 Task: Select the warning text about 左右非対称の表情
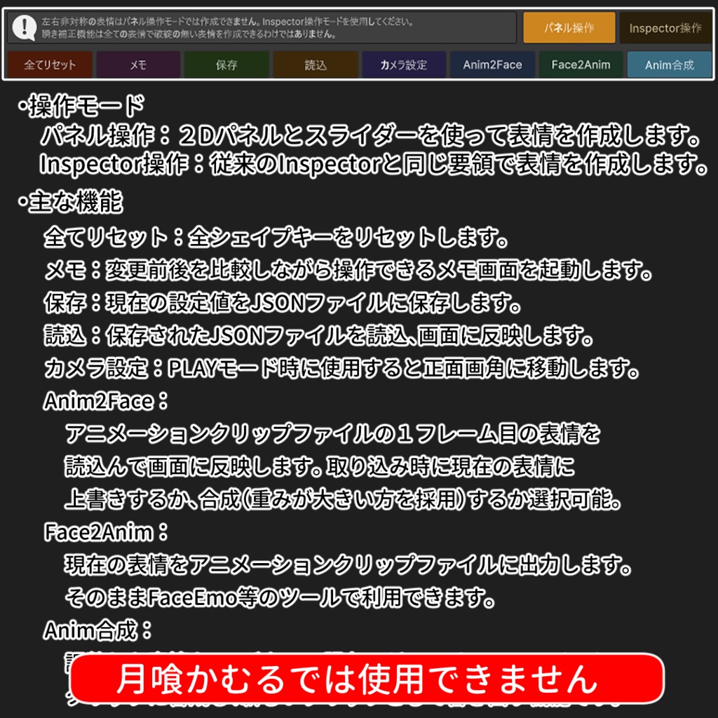coord(228,22)
